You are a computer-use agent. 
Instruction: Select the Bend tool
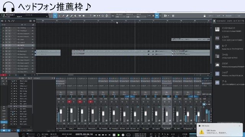[80, 16]
